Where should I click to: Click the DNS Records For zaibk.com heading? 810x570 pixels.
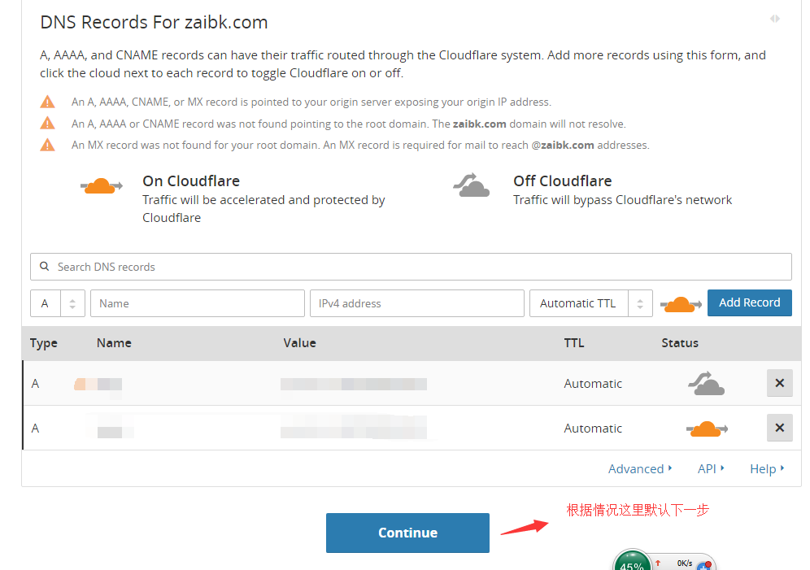tap(154, 23)
